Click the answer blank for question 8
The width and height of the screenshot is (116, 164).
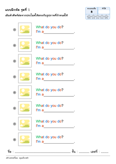tap(59, 142)
